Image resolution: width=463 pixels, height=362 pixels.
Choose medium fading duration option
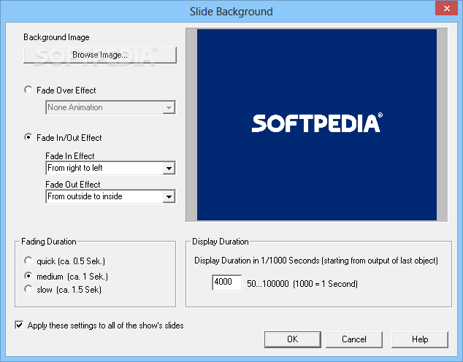28,276
